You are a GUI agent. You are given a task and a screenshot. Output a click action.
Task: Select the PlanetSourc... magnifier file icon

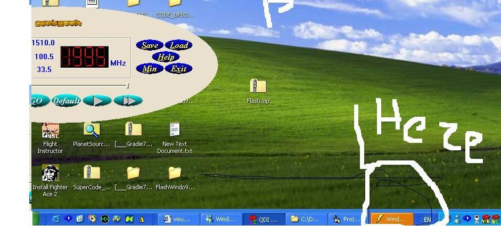tap(92, 130)
